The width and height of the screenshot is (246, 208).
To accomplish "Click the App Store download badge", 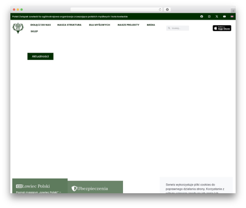I will coord(222,28).
